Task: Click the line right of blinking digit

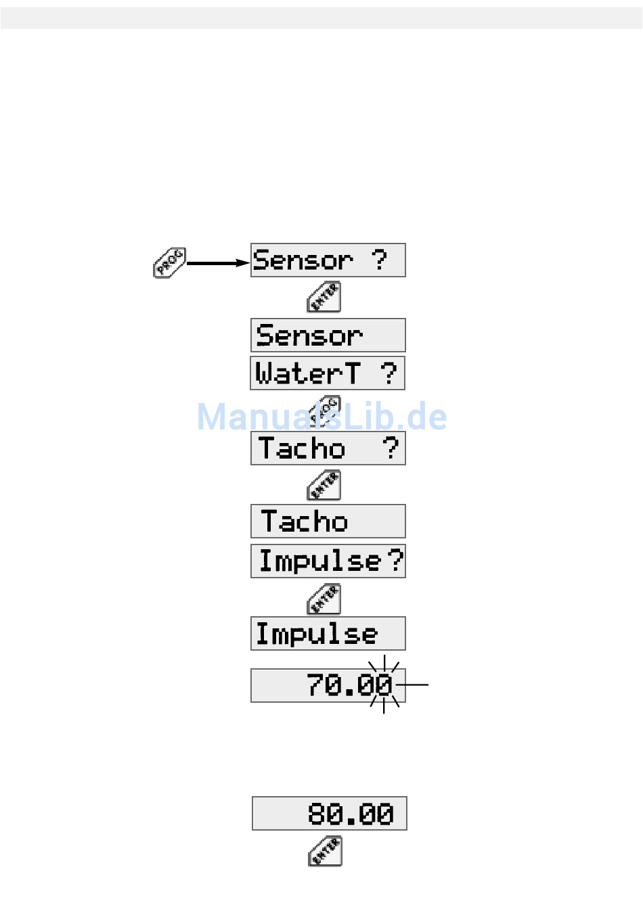Action: click(x=412, y=685)
